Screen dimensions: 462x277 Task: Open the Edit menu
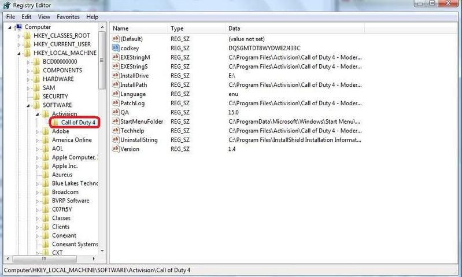tap(26, 17)
